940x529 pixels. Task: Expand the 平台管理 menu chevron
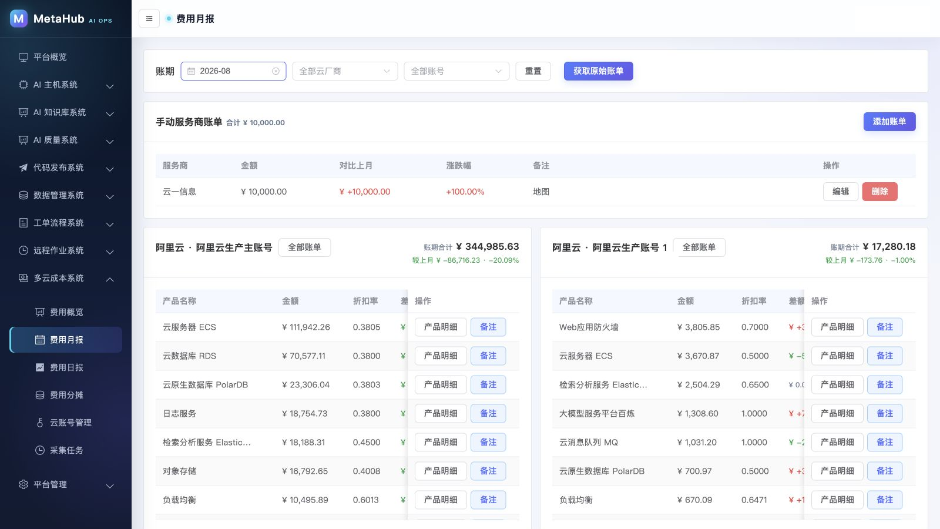click(x=110, y=486)
